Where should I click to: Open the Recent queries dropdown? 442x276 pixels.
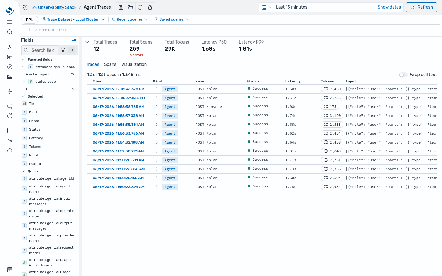click(x=130, y=19)
